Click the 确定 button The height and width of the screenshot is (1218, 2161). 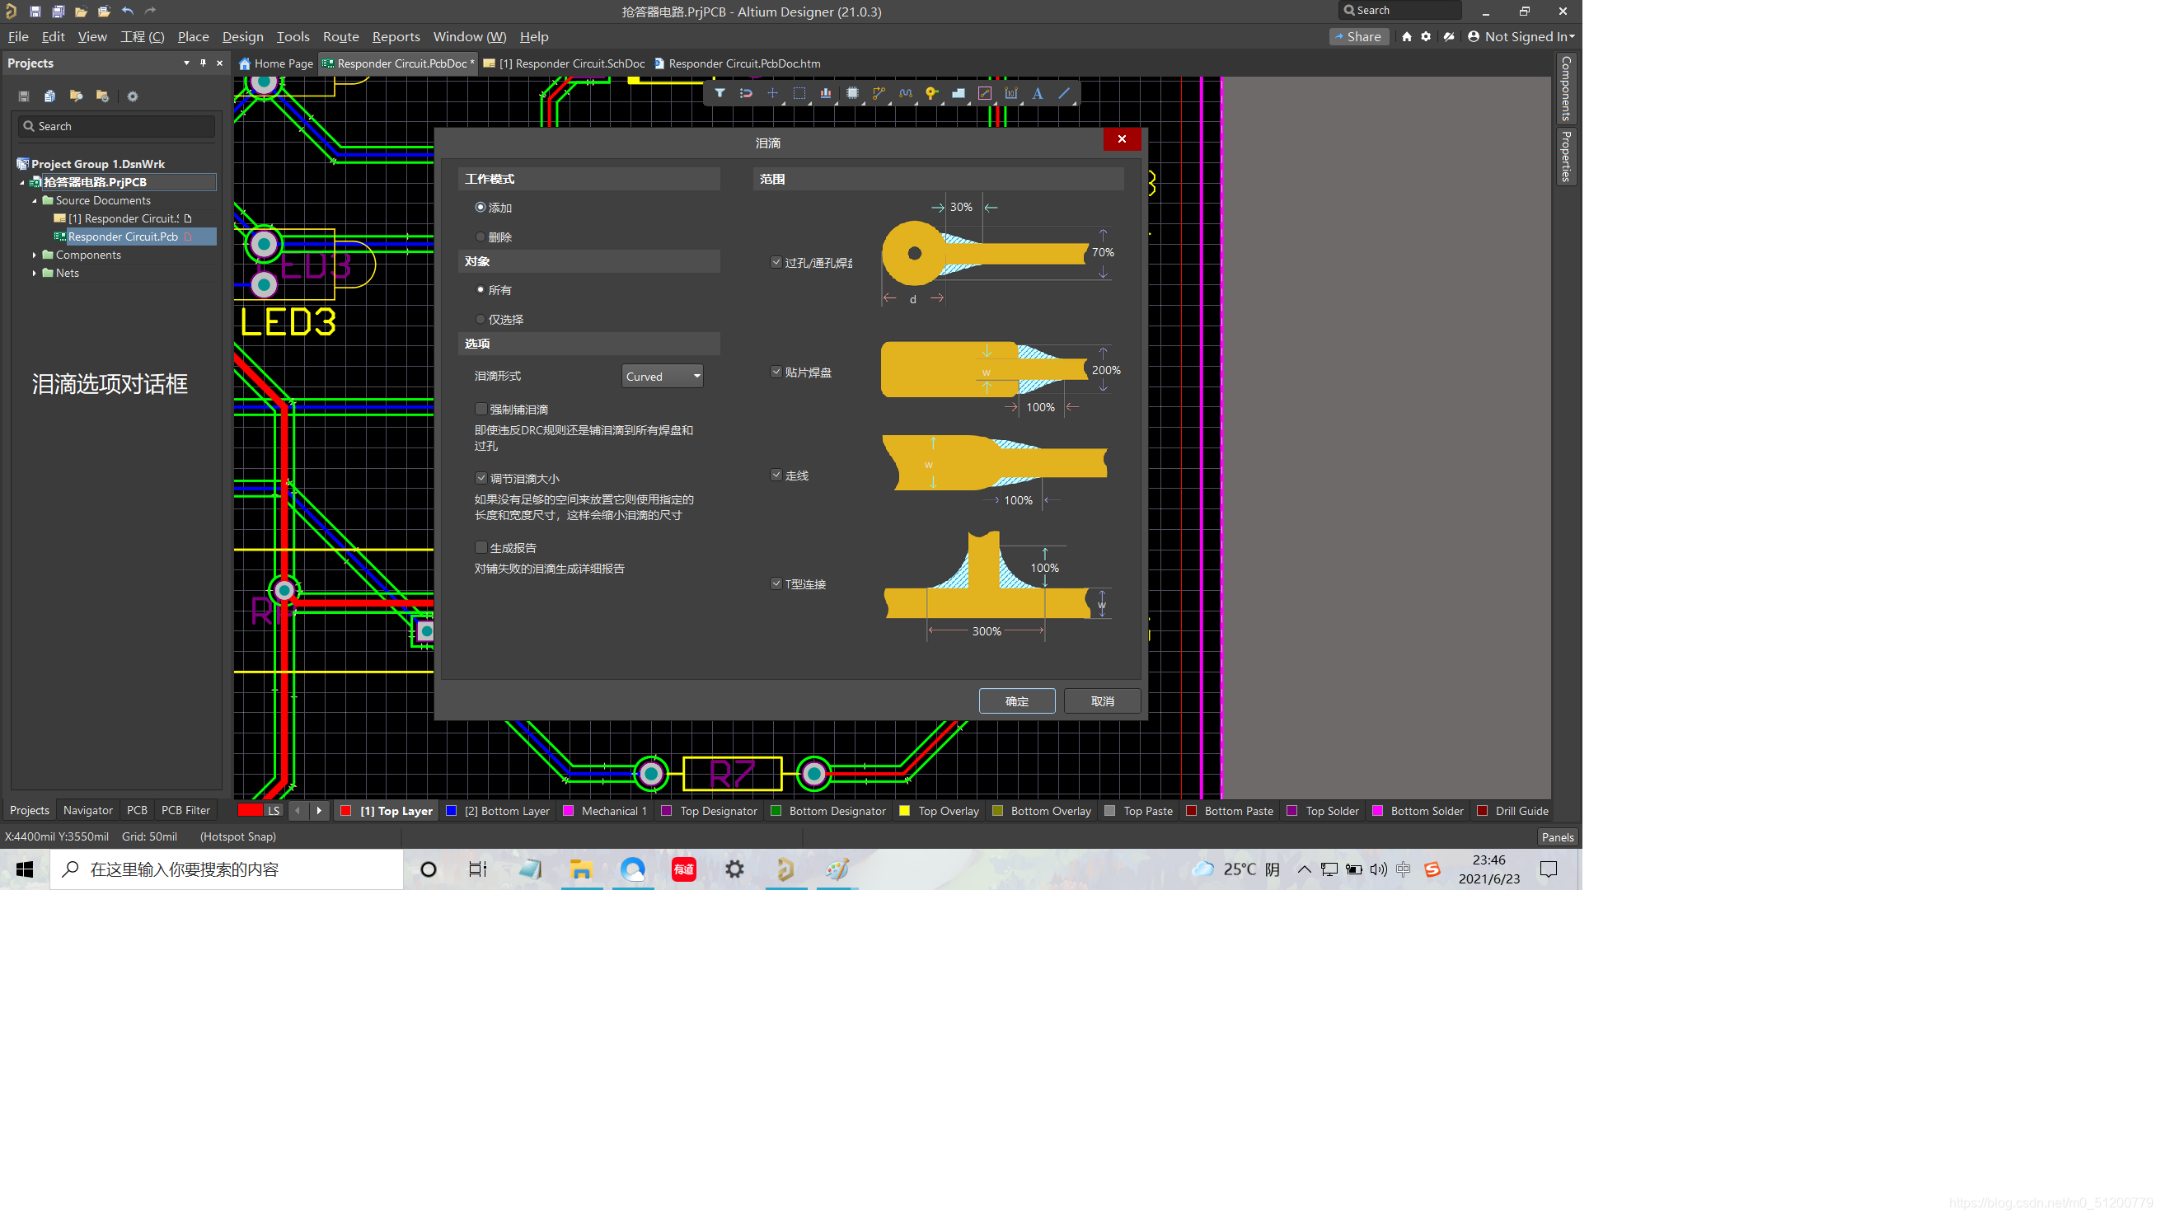pos(1017,701)
